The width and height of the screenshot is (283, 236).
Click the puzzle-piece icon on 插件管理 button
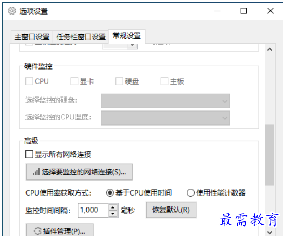[x=38, y=231]
